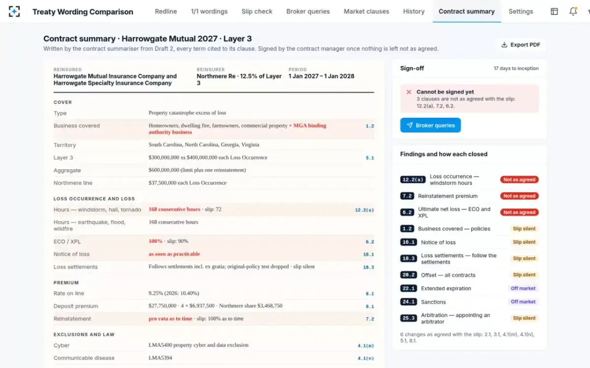Open clause 4.1(n) reference on Communicable disease row
The height and width of the screenshot is (368, 590).
(366, 359)
